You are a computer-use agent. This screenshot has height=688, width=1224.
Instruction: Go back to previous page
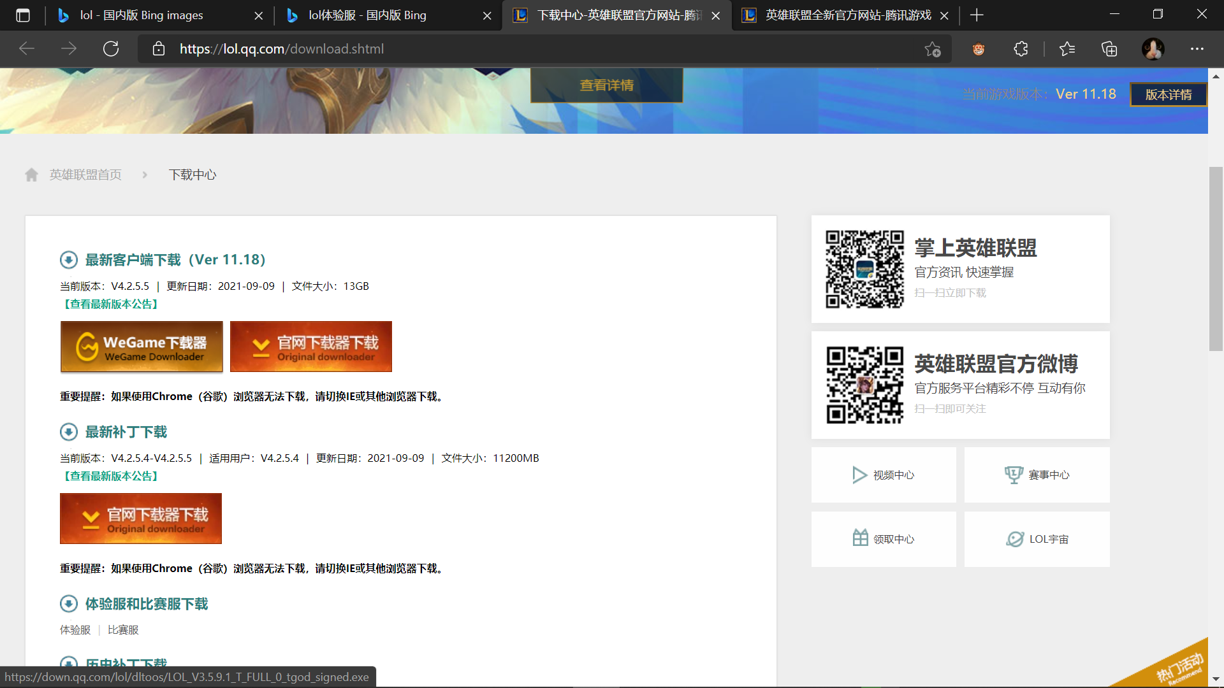click(x=27, y=48)
